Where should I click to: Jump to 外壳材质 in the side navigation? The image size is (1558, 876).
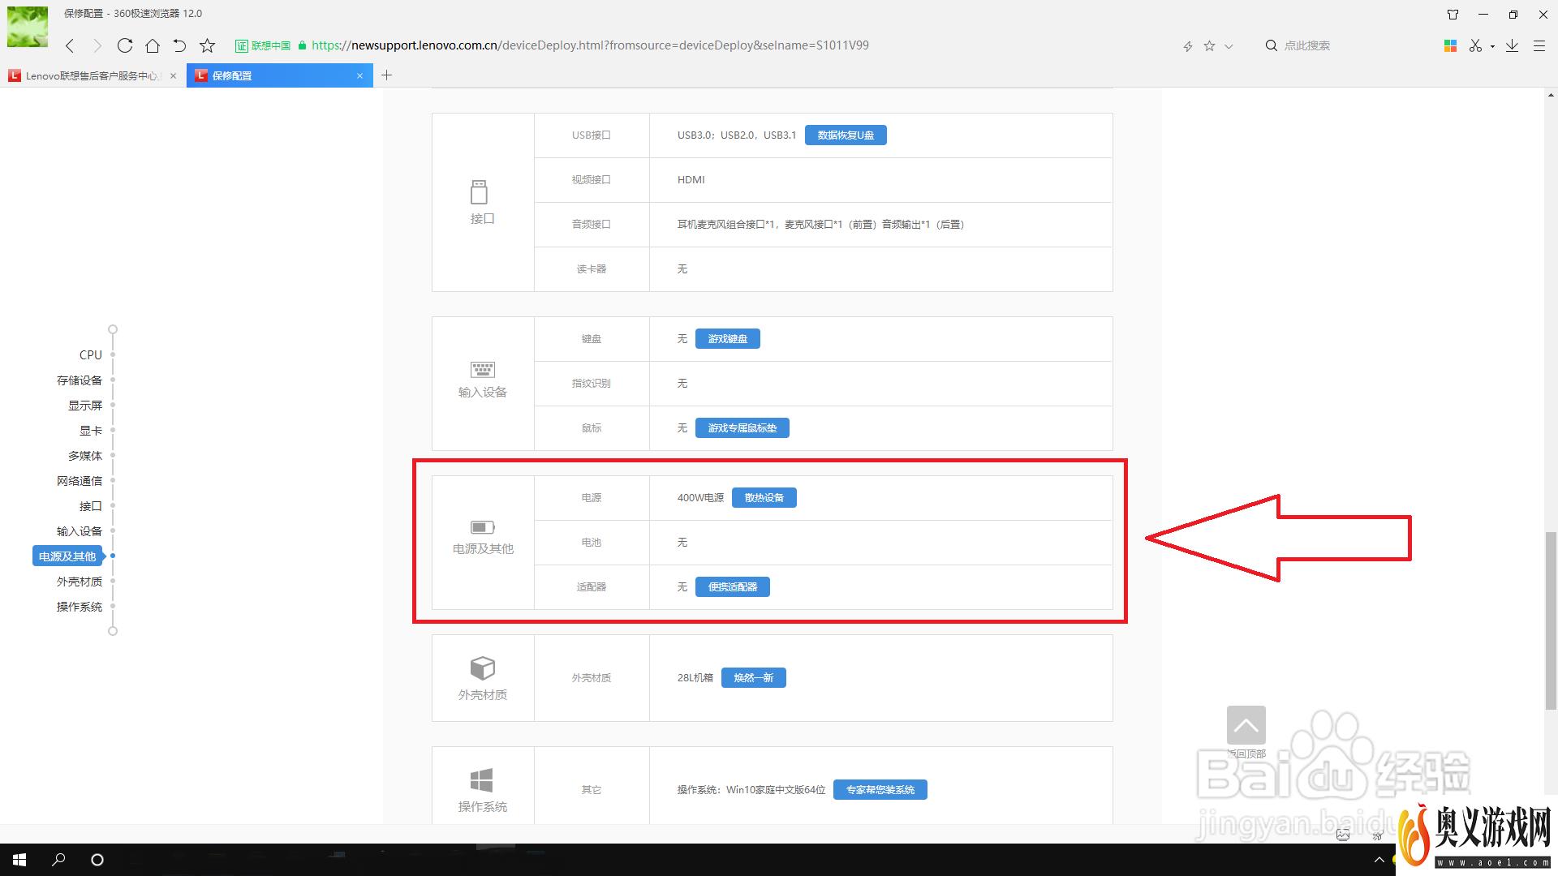point(80,582)
